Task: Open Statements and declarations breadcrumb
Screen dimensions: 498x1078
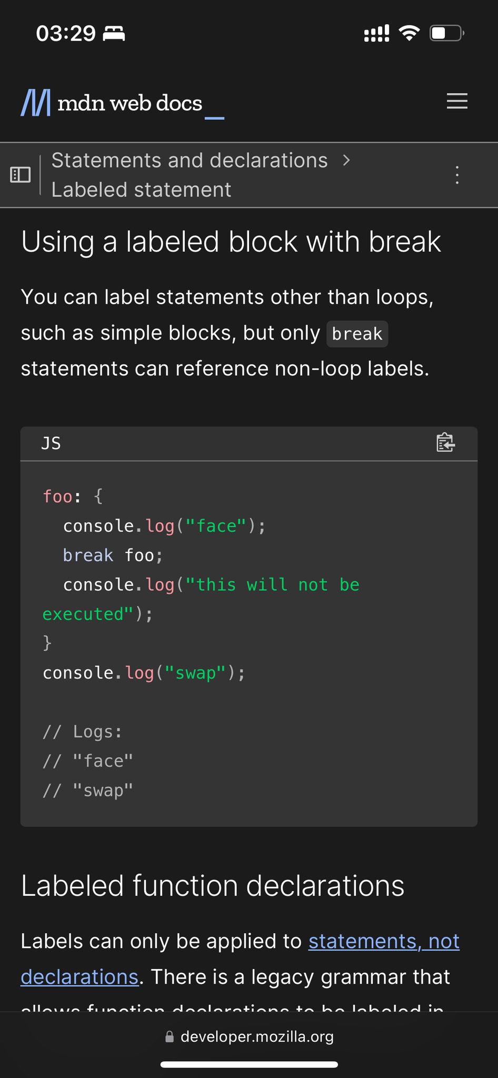Action: point(190,160)
